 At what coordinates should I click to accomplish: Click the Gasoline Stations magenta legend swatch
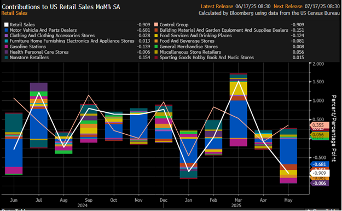[6, 47]
